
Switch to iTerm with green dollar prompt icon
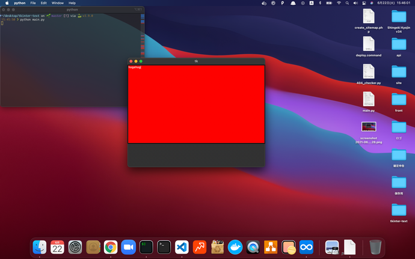click(146, 247)
